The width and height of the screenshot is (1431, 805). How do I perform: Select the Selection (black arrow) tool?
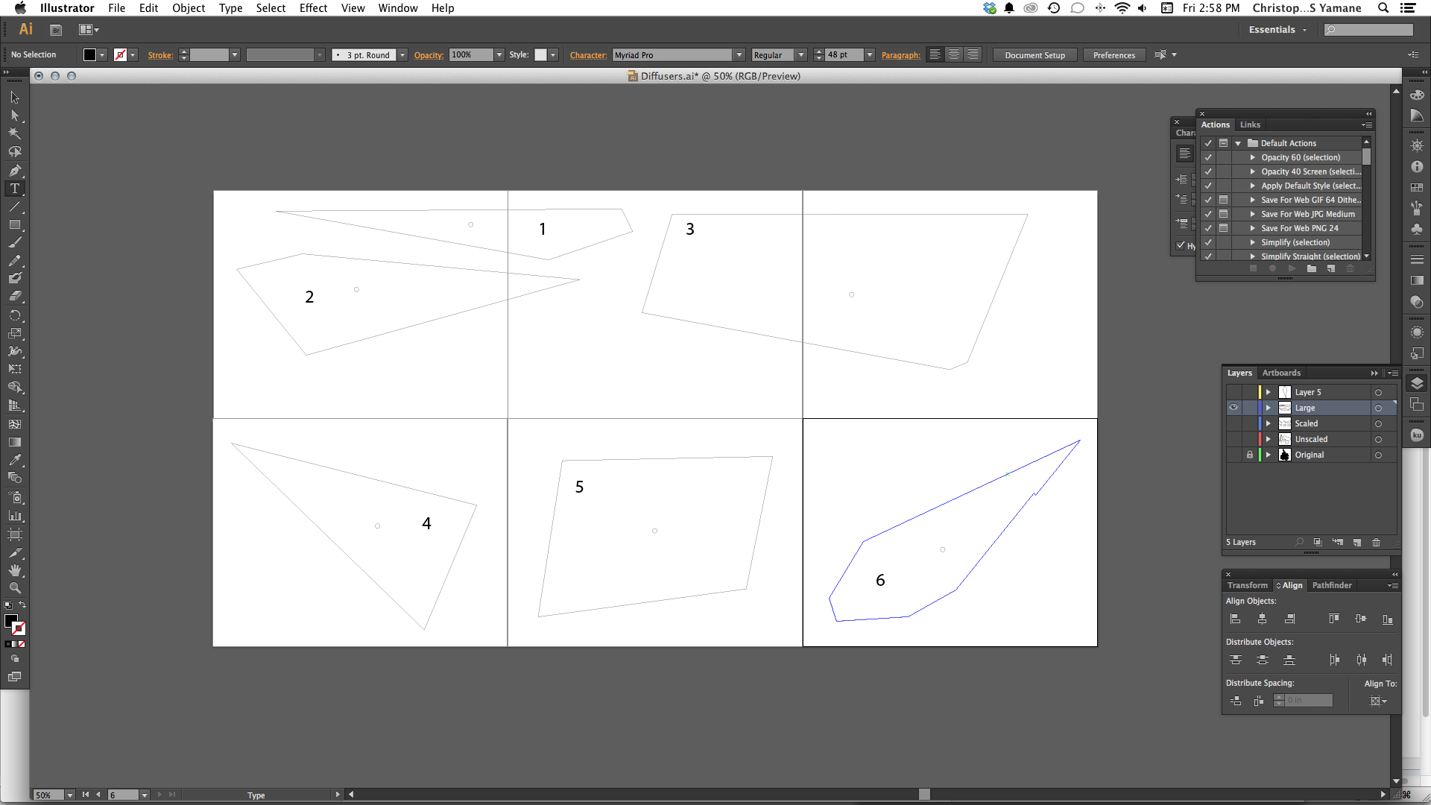pyautogui.click(x=14, y=98)
